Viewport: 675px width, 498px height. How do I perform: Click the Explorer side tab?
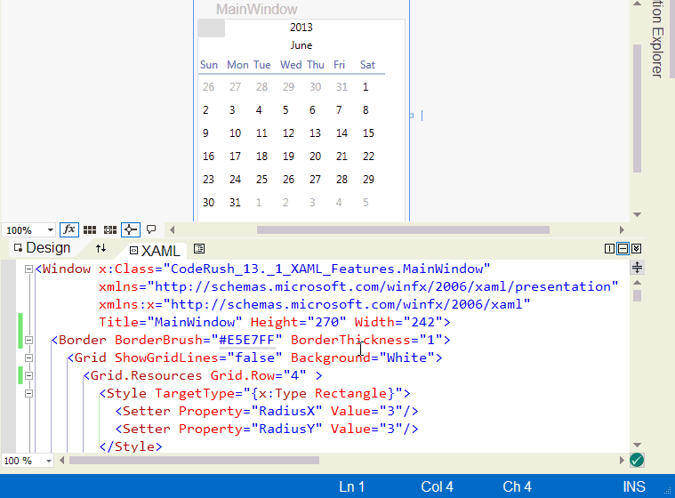[656, 39]
